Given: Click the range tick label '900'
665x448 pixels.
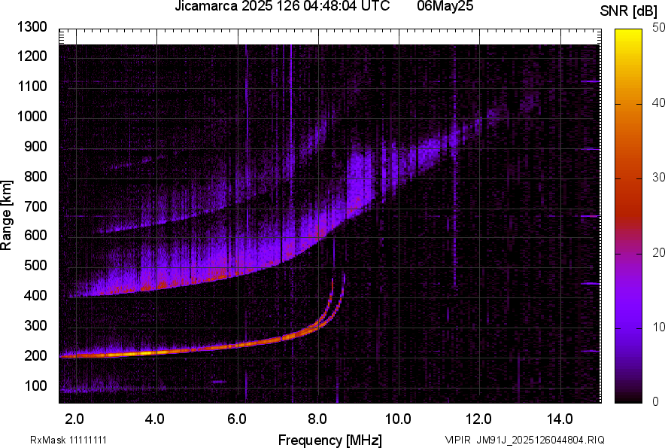Looking at the screenshot, I should pos(35,146).
